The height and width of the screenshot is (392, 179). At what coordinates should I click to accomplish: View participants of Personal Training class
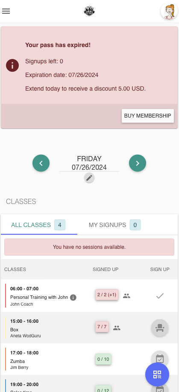click(x=127, y=296)
